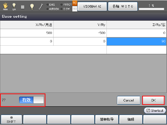Select the X cell with value 500

pos(27,33)
